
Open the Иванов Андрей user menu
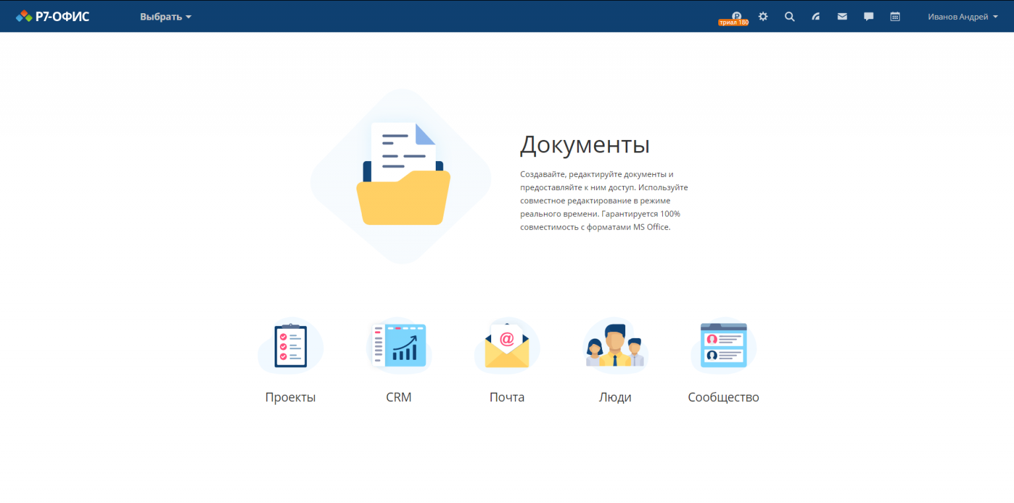coord(957,17)
